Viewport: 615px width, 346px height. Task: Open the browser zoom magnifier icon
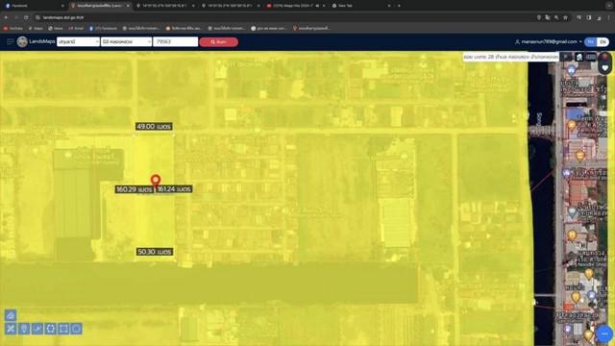click(556, 17)
